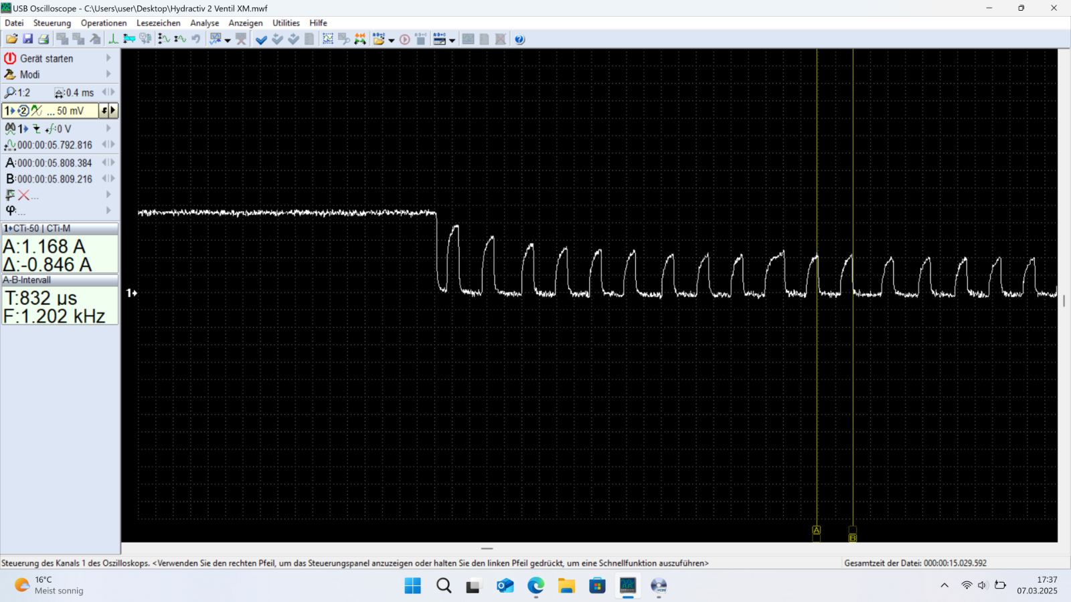Open a file with the folder icon

click(x=11, y=39)
